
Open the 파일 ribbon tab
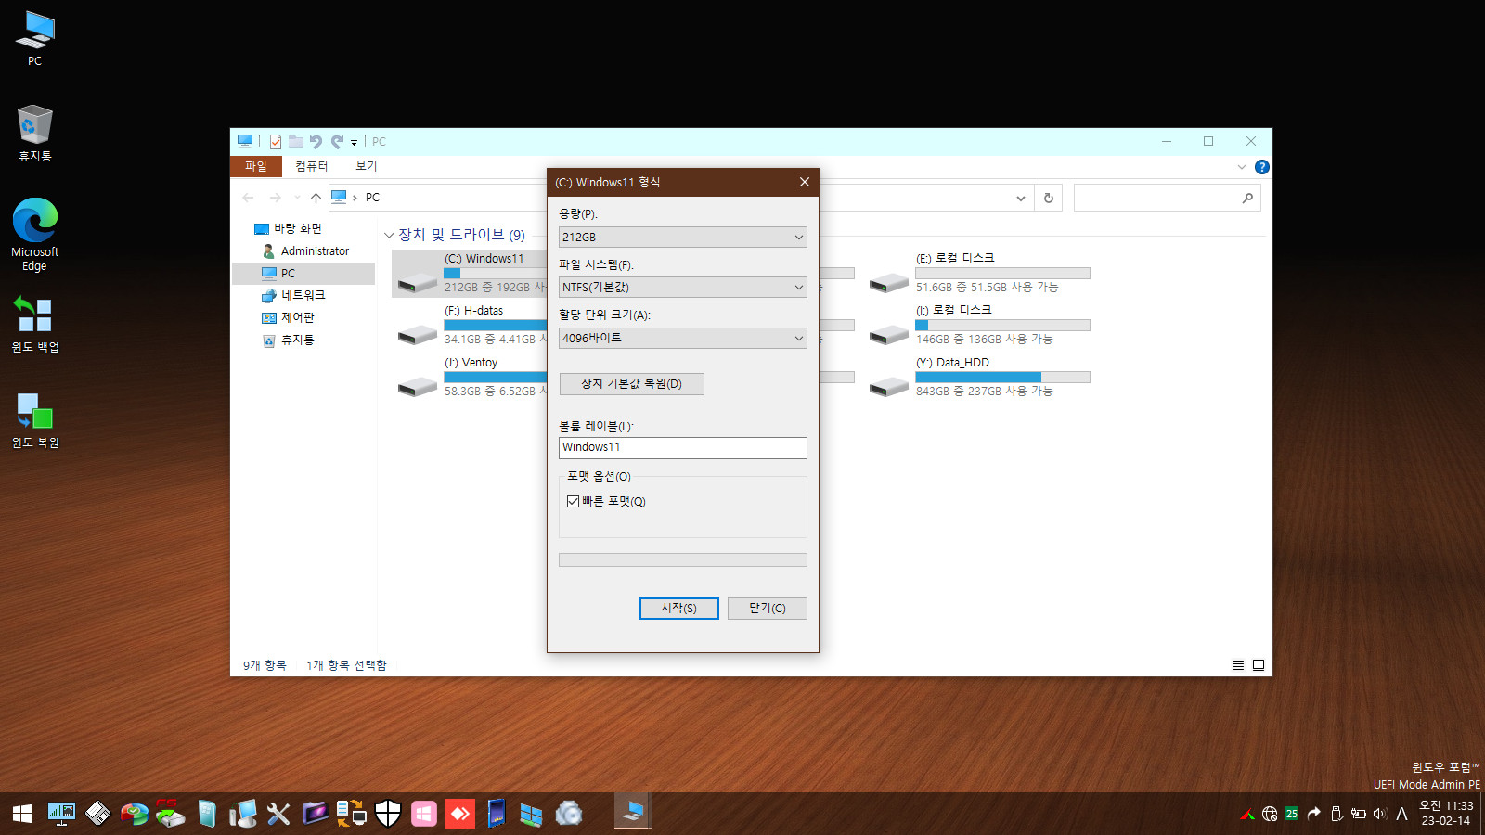[256, 167]
